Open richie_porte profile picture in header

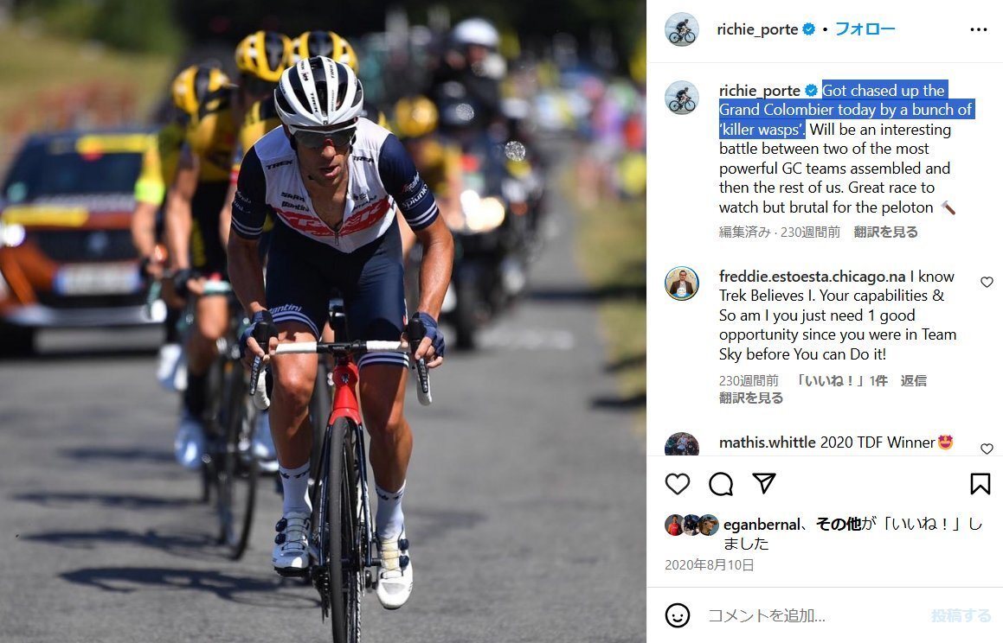[681, 29]
